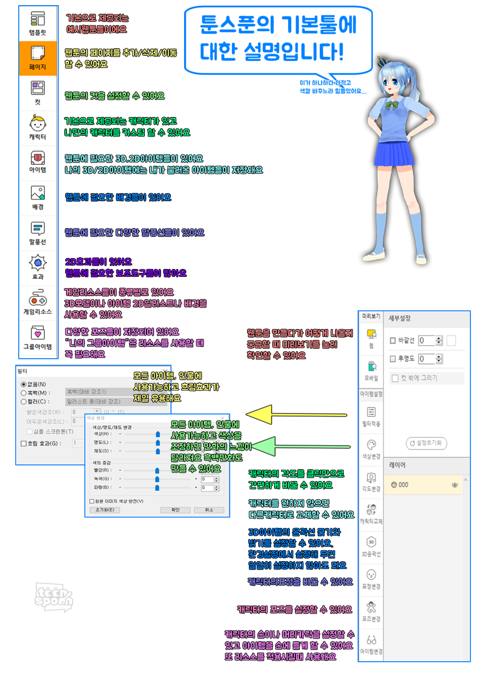
Task: Click the 녹색(G) value stepper
Action: point(216,479)
